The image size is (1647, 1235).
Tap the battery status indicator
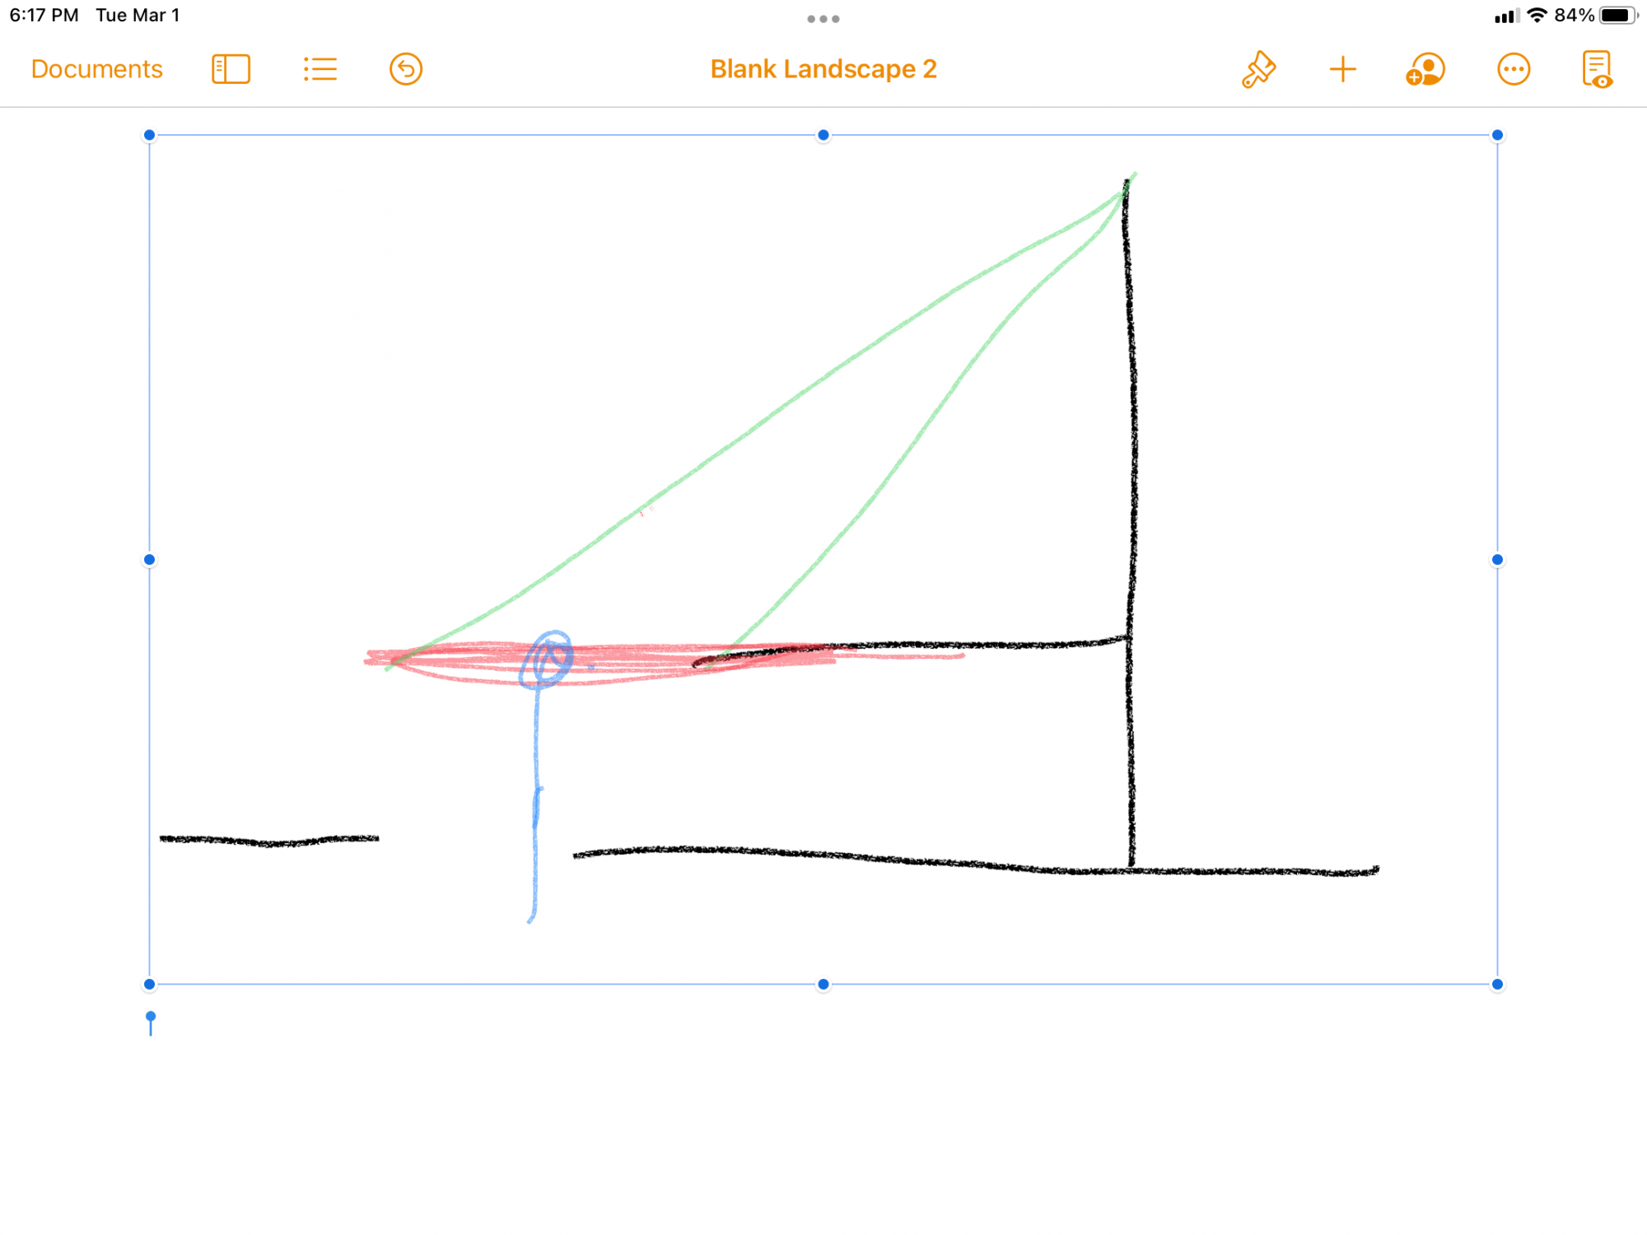1617,16
